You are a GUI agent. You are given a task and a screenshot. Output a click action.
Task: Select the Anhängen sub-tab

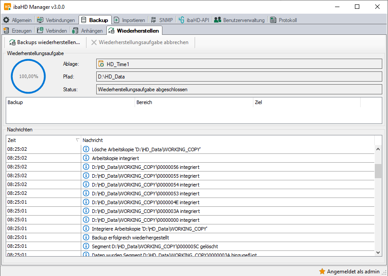point(87,31)
